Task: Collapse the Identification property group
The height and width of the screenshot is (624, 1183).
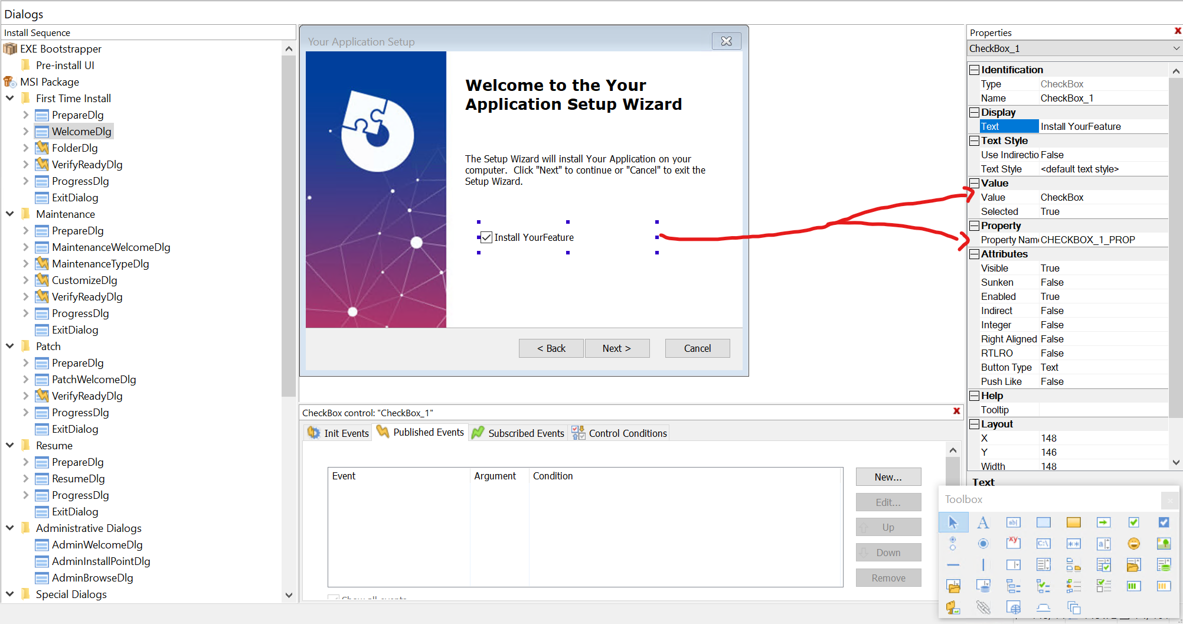Action: pyautogui.click(x=975, y=70)
